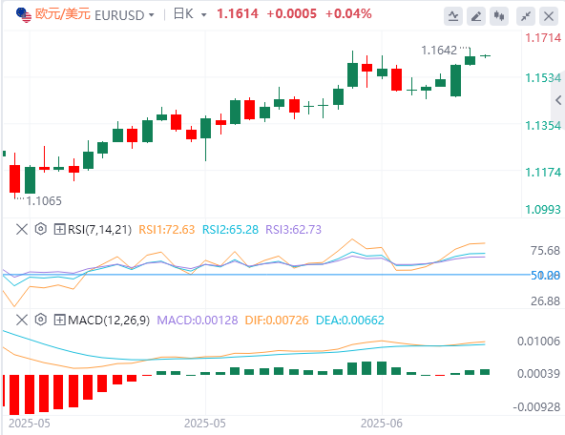Click the MACD:0.00128 value
The width and height of the screenshot is (565, 435).
click(x=198, y=321)
